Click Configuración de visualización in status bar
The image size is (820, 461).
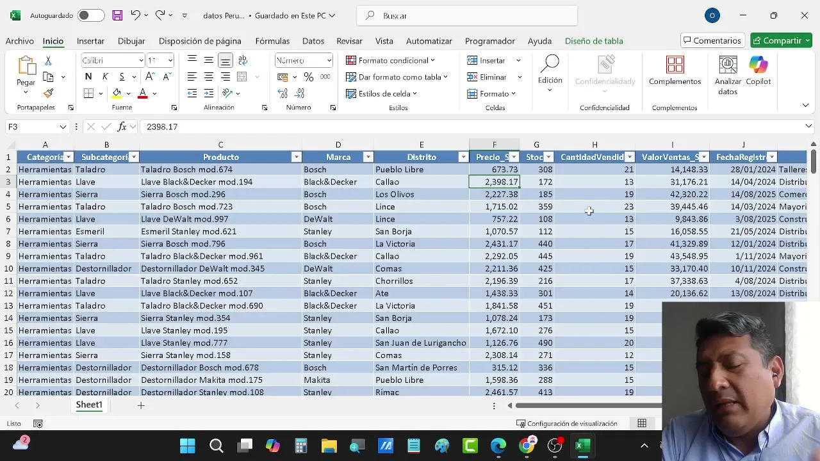click(x=567, y=423)
